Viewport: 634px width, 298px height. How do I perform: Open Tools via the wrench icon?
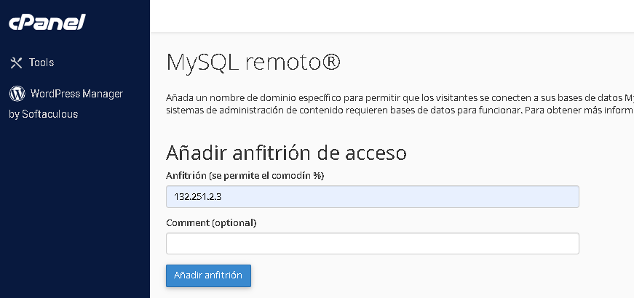pyautogui.click(x=16, y=63)
